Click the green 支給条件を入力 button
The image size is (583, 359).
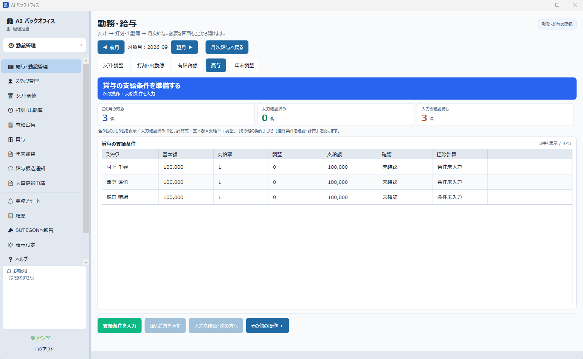[x=119, y=326]
